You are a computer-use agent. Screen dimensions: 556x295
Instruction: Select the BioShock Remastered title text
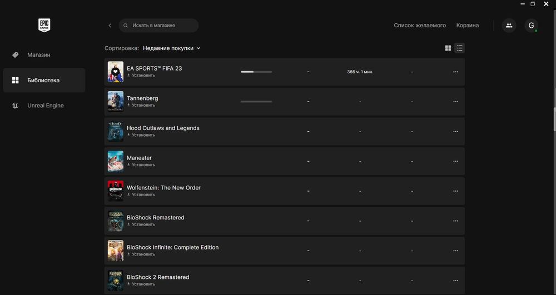tap(156, 217)
